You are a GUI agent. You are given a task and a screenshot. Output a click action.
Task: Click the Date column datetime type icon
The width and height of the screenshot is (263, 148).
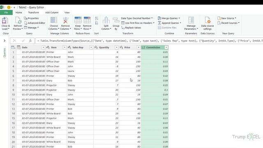[x=19, y=47]
